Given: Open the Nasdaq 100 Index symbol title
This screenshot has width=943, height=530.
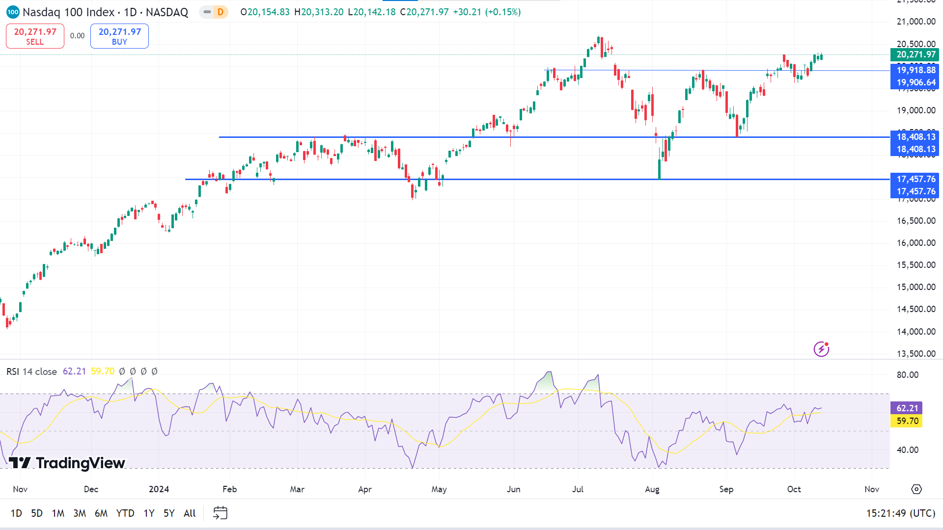Looking at the screenshot, I should 105,12.
